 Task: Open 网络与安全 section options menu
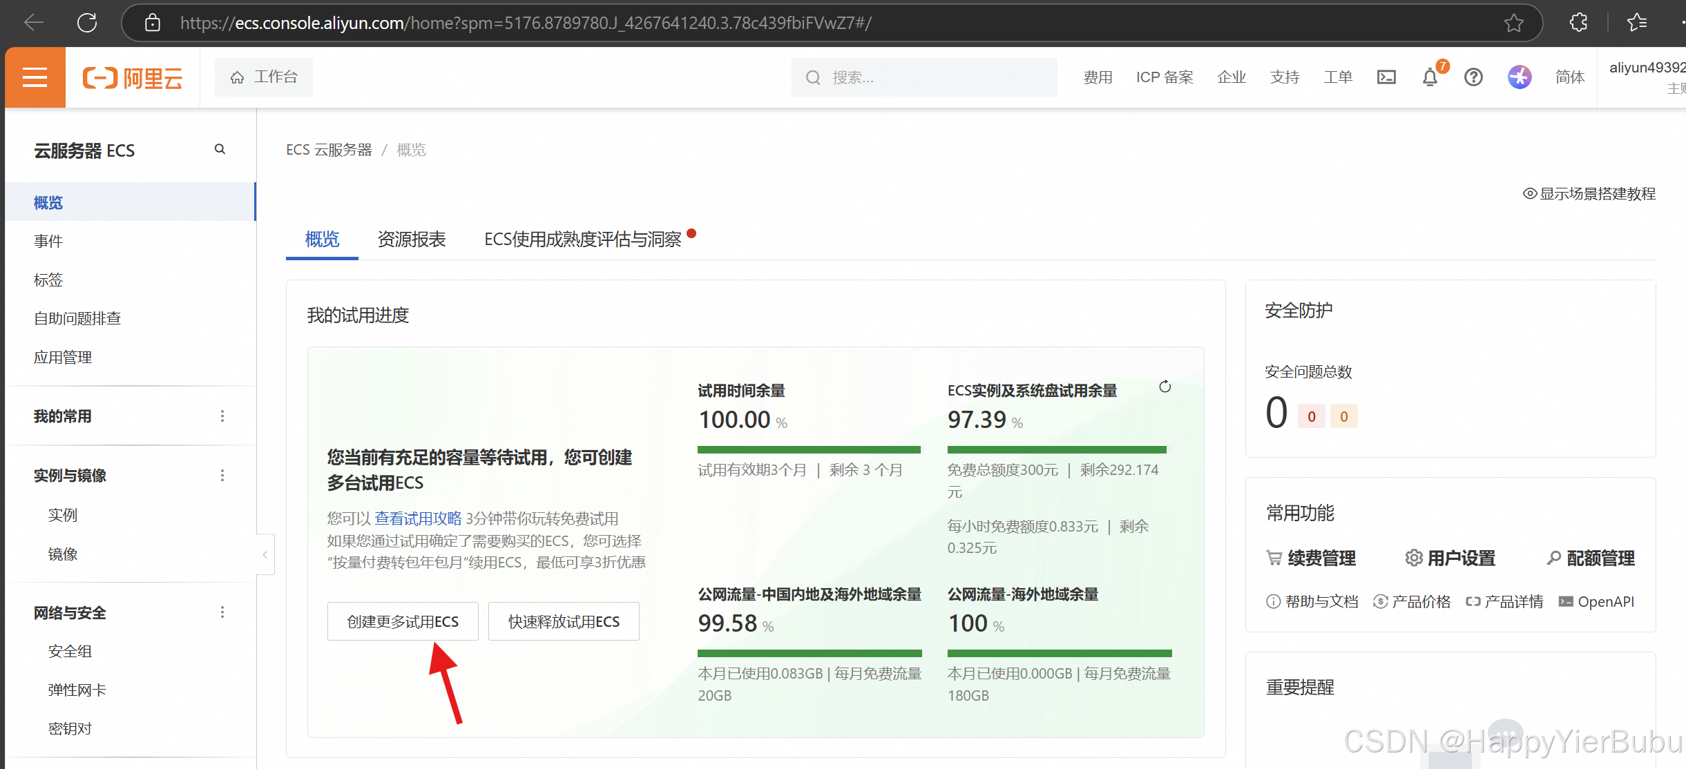(222, 612)
